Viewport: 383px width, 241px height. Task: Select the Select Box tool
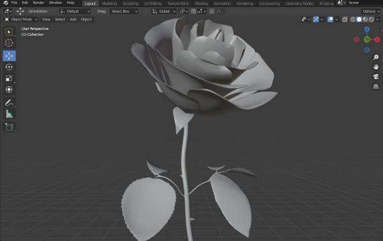[x=10, y=32]
